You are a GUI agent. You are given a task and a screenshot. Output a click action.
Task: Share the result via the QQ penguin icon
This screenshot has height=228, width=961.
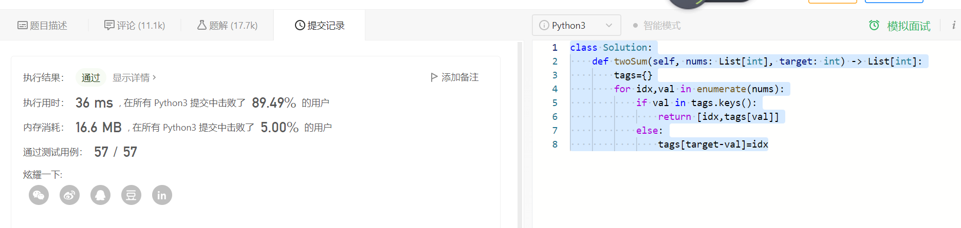pyautogui.click(x=100, y=195)
